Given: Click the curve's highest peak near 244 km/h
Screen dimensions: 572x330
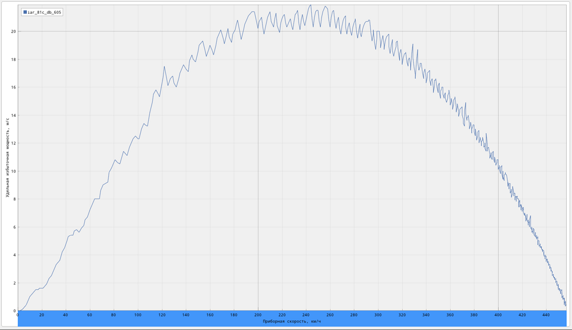Looking at the screenshot, I should coord(310,5).
